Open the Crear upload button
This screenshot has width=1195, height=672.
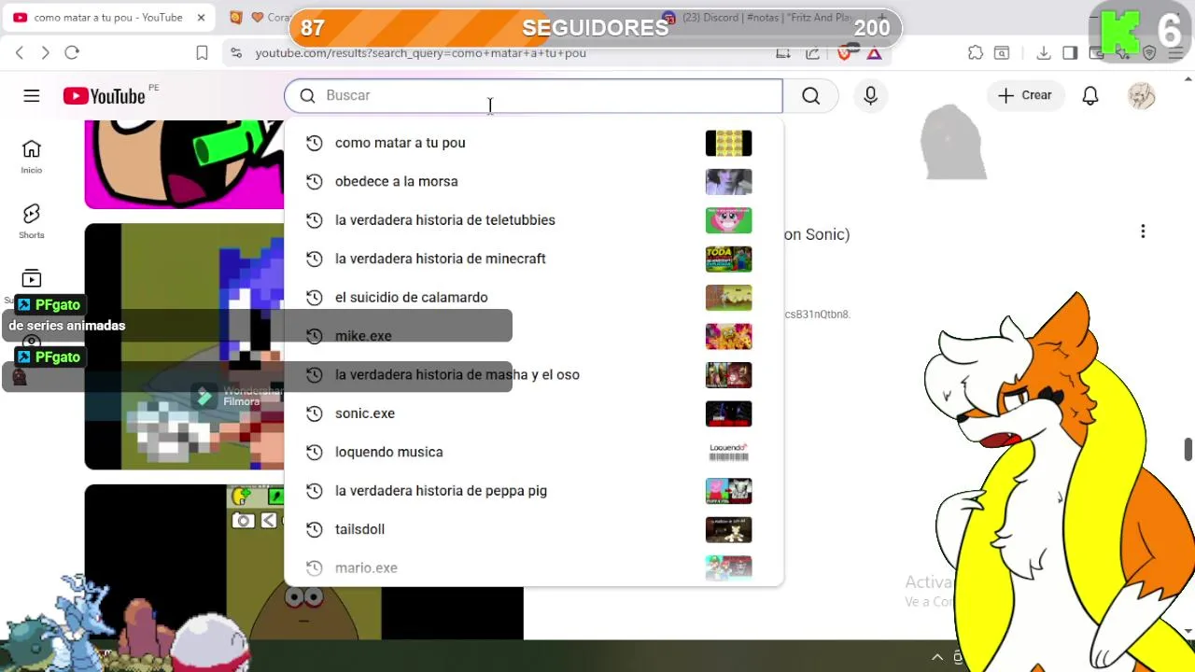pyautogui.click(x=1025, y=95)
